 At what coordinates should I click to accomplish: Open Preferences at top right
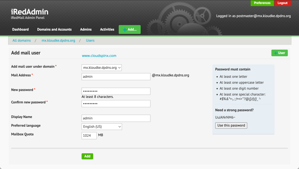pos(262,3)
